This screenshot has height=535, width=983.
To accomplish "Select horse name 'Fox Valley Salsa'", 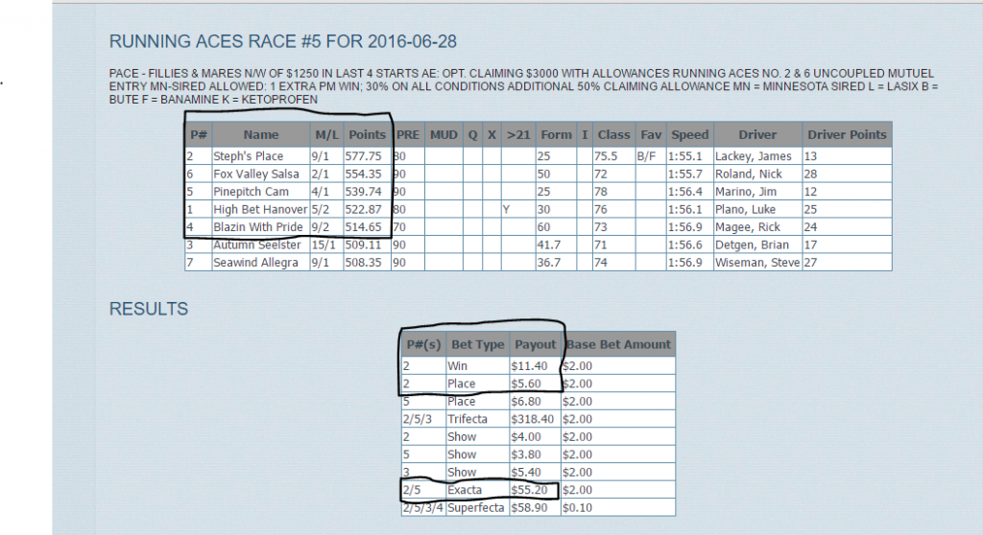I will [255, 174].
